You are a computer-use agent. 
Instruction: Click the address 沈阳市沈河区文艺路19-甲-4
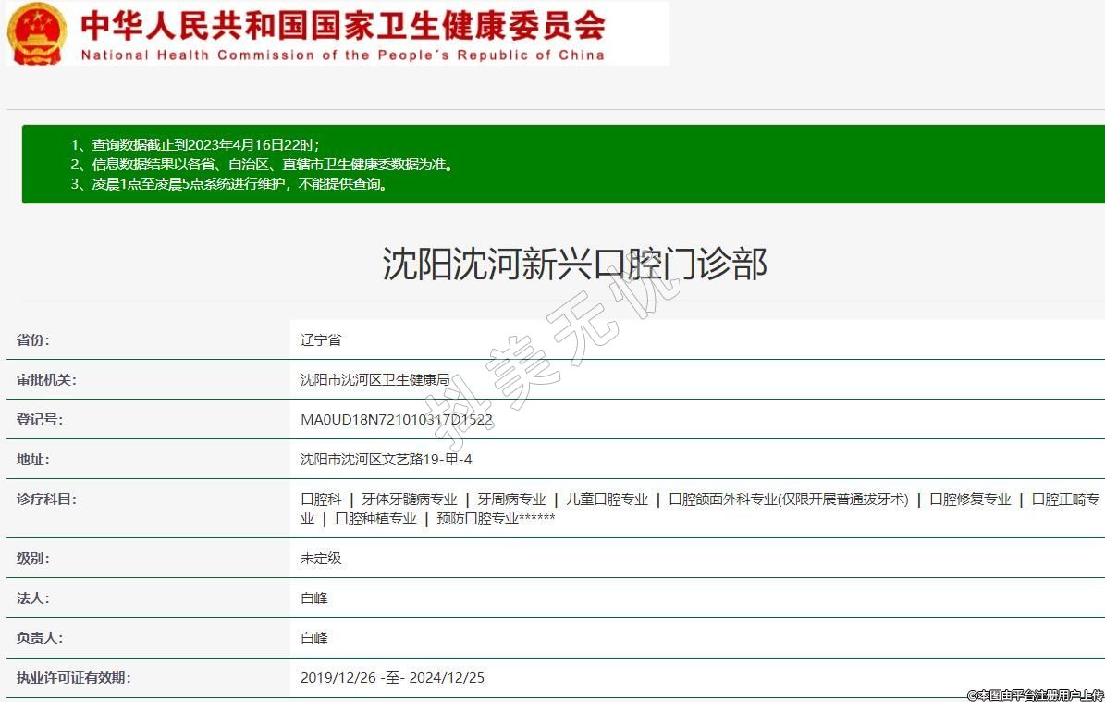pyautogui.click(x=386, y=459)
